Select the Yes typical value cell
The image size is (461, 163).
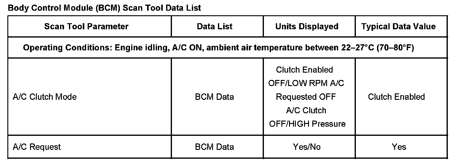coord(399,147)
